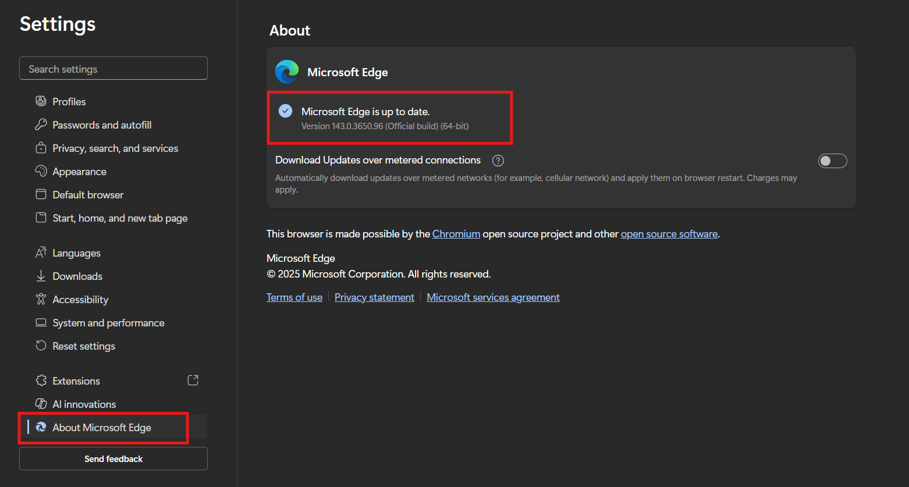The width and height of the screenshot is (909, 487).
Task: Click the Downloads arrow icon
Action: [41, 276]
